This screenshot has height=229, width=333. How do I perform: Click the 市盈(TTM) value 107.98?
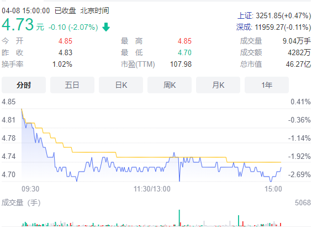coord(181,64)
